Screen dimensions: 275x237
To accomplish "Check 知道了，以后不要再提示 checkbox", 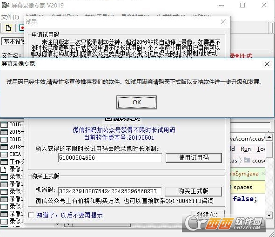I will tap(31, 215).
